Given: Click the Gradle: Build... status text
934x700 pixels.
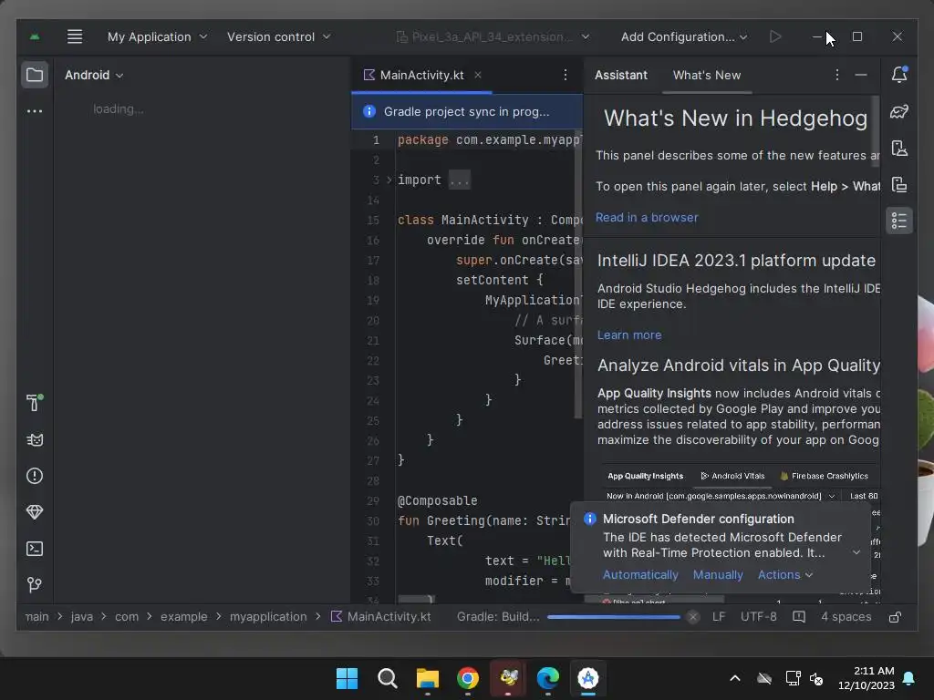Looking at the screenshot, I should pyautogui.click(x=498, y=617).
